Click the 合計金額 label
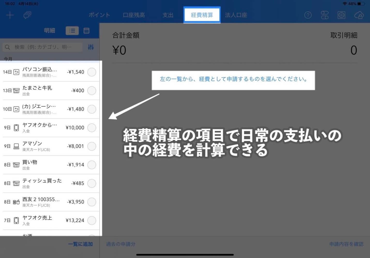Viewport: 370px width, 258px height. [126, 35]
